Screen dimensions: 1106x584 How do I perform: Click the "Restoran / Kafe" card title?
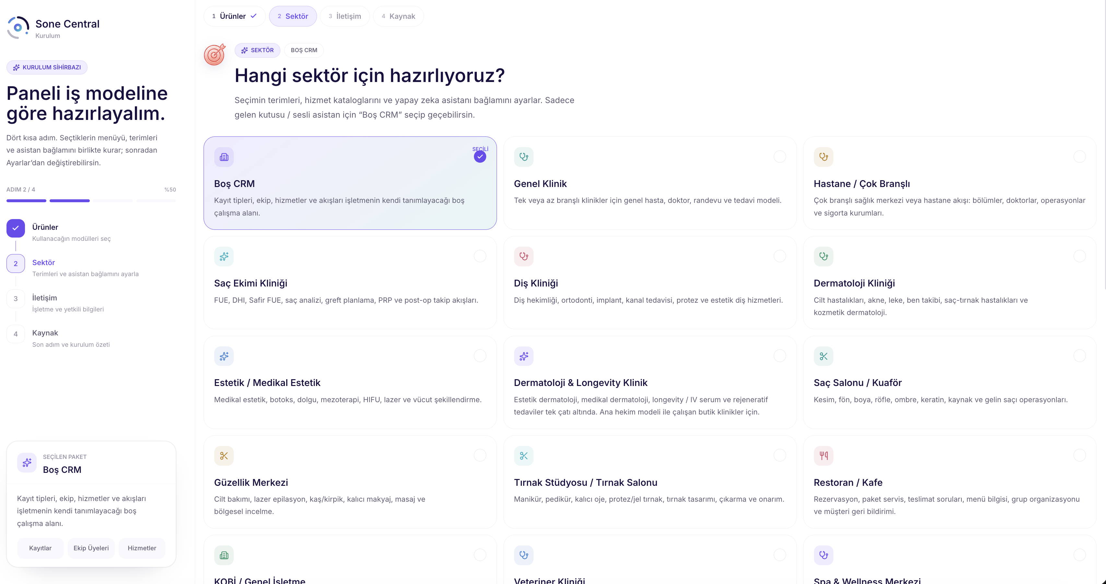click(x=848, y=483)
